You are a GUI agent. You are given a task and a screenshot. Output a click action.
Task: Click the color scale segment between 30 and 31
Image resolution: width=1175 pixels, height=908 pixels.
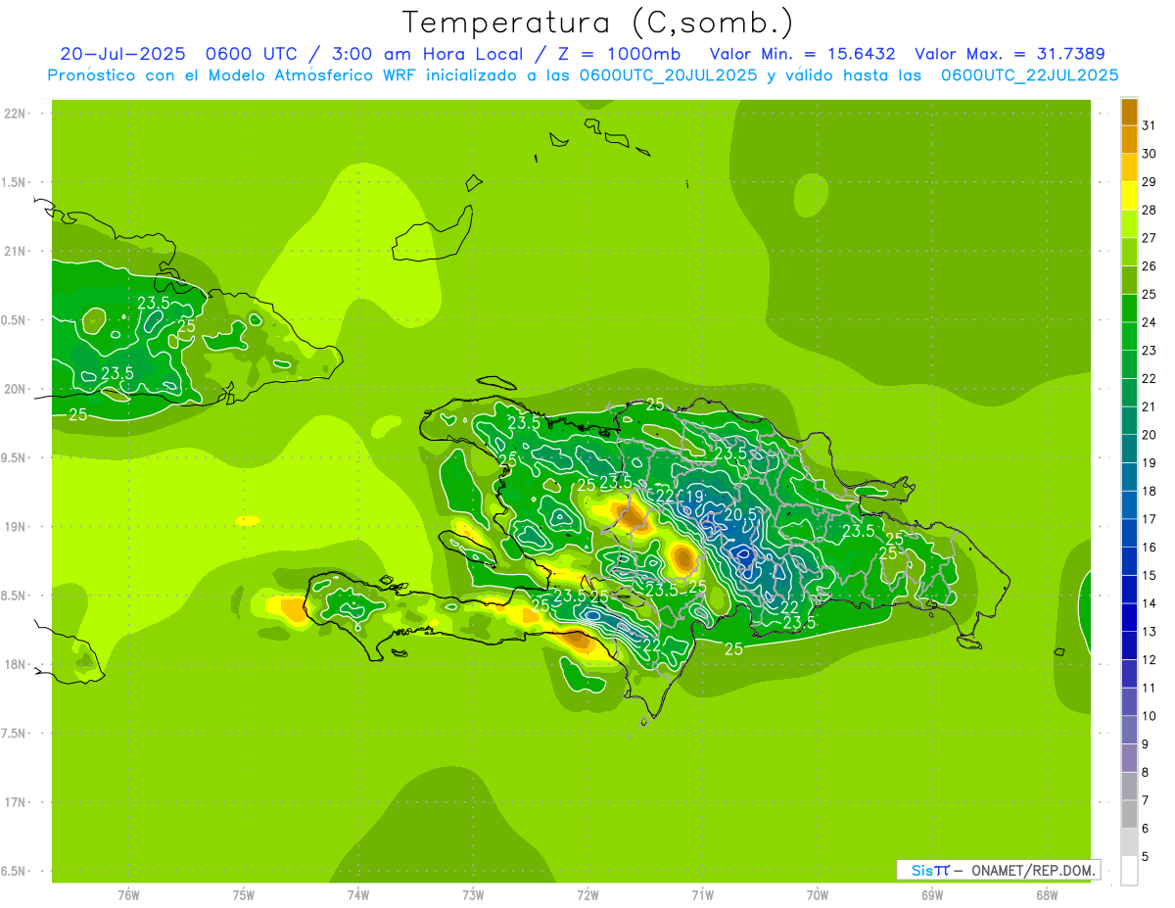[1129, 140]
